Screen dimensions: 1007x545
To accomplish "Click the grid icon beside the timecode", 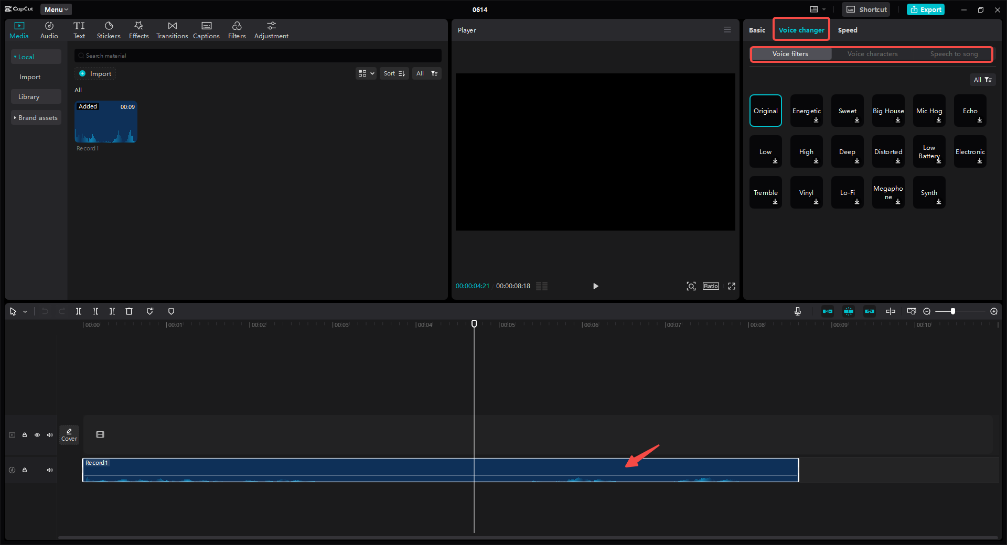I will coord(542,286).
